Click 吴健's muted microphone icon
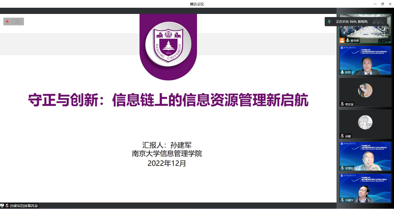 (x=342, y=136)
